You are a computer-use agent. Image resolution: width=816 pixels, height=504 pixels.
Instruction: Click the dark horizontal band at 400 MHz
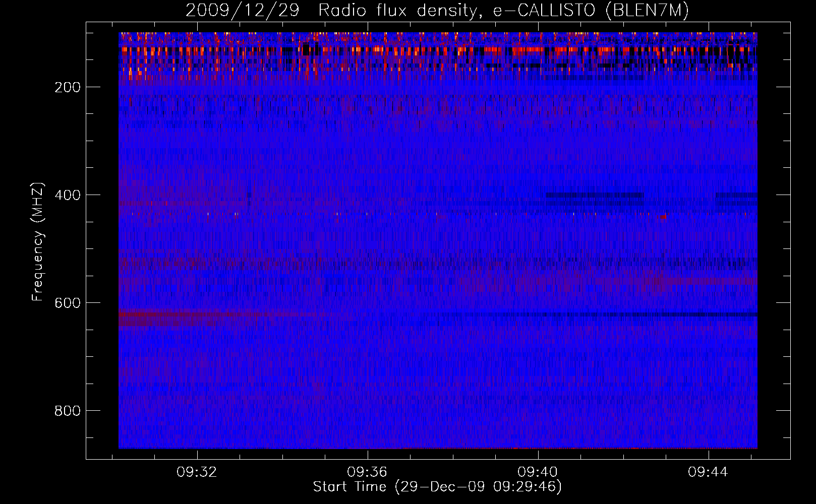coord(594,195)
